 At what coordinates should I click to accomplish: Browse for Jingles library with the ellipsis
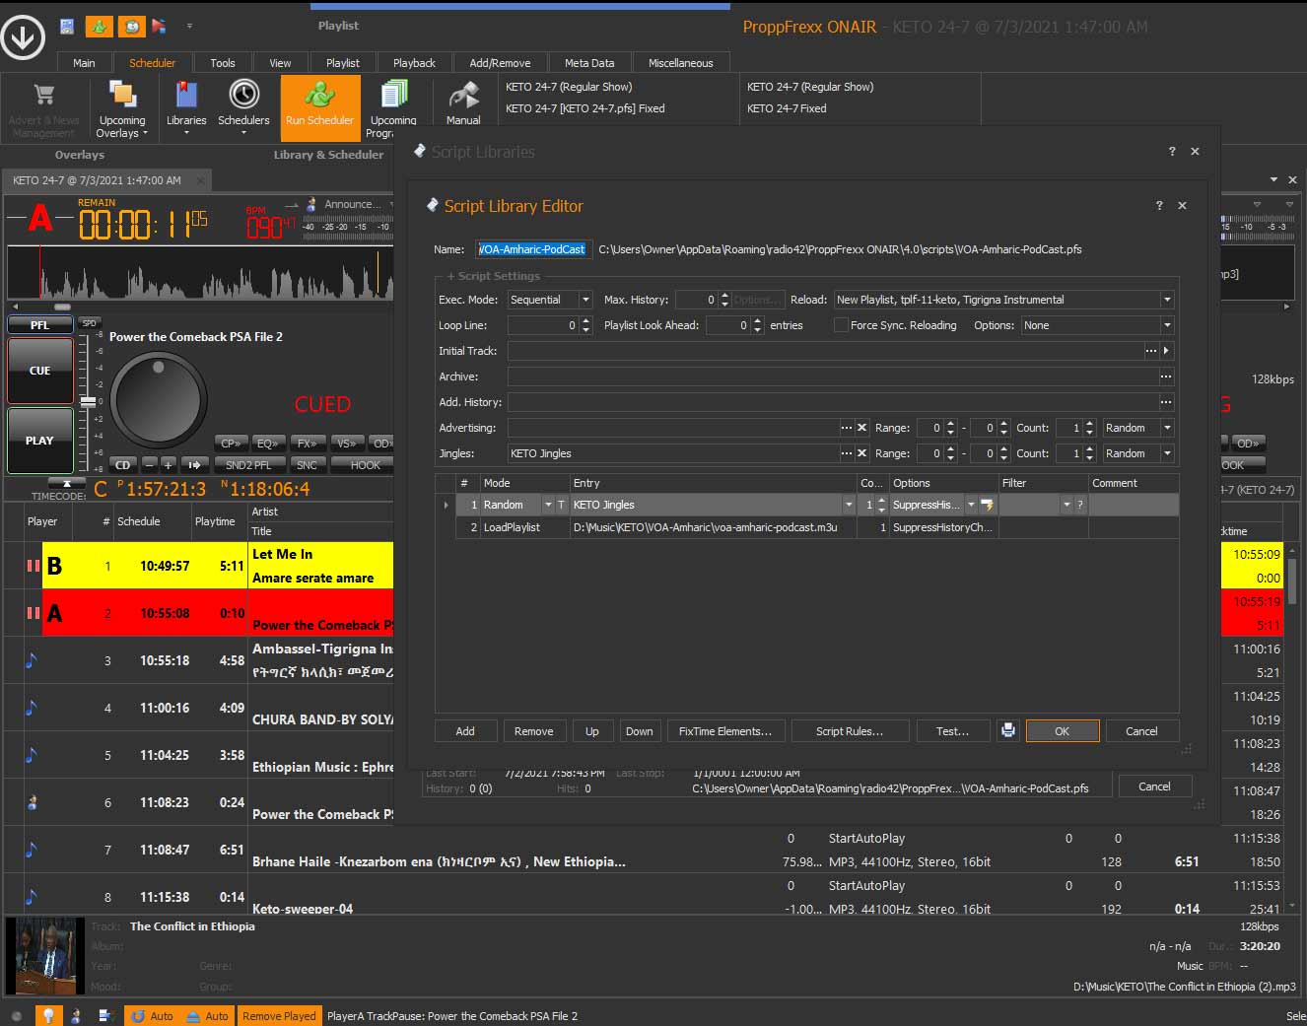847,453
